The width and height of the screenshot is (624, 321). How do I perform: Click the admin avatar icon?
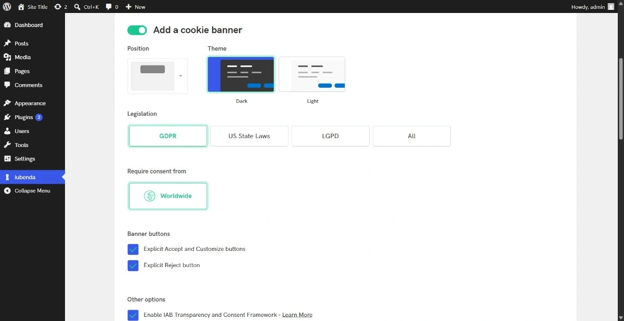coord(610,7)
